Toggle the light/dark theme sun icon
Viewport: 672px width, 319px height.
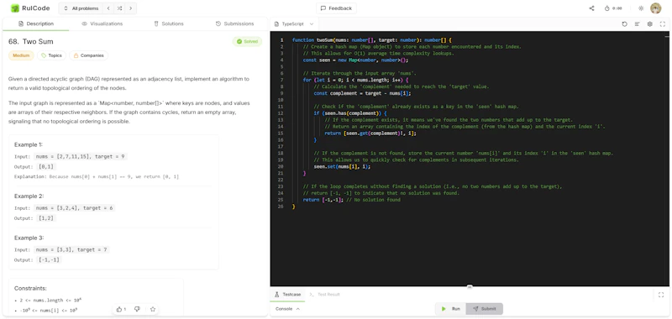641,8
